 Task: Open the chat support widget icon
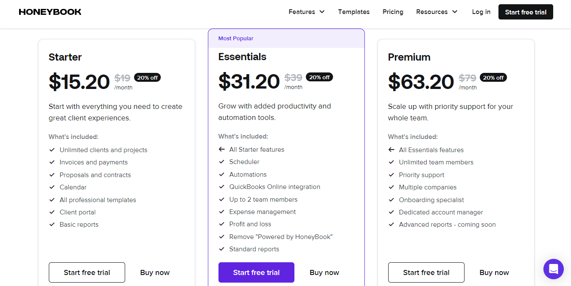(553, 269)
